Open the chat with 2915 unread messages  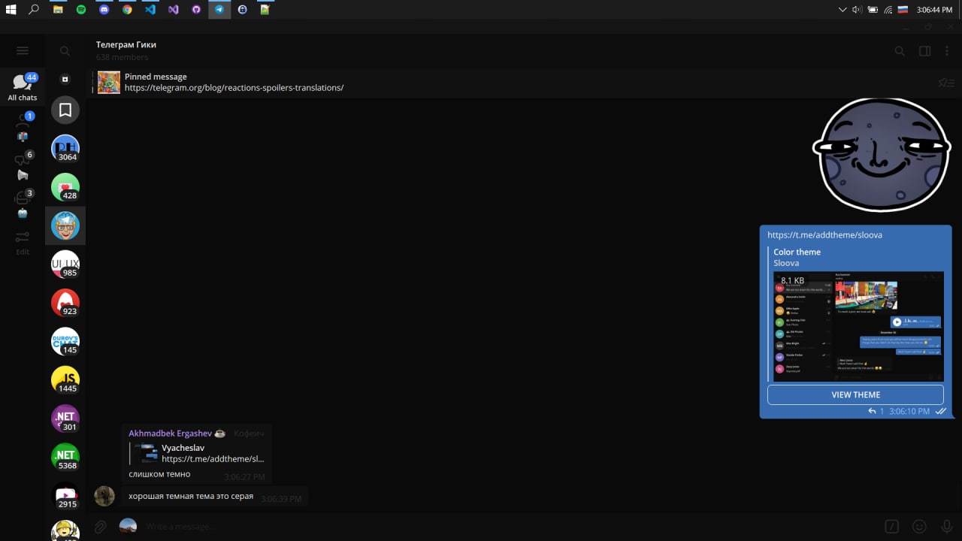[x=65, y=496]
